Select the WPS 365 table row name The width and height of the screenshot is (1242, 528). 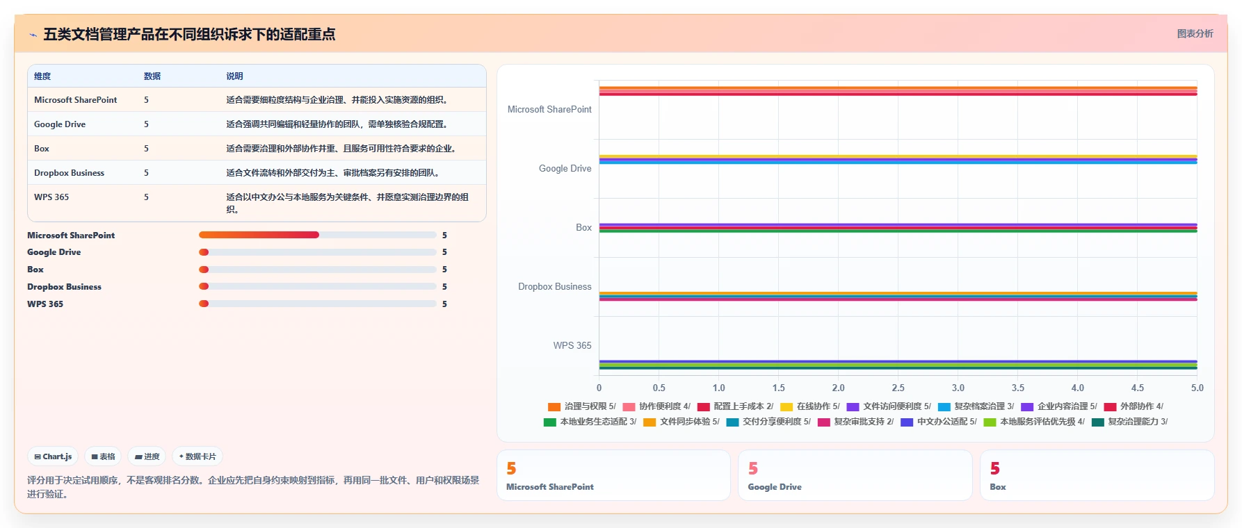51,197
